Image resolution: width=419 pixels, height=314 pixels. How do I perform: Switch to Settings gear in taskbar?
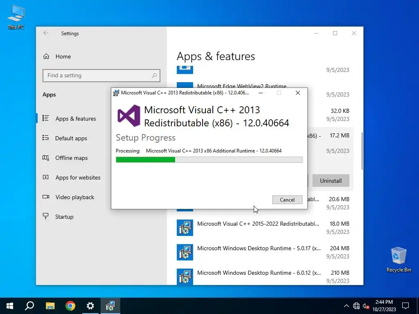pyautogui.click(x=90, y=306)
